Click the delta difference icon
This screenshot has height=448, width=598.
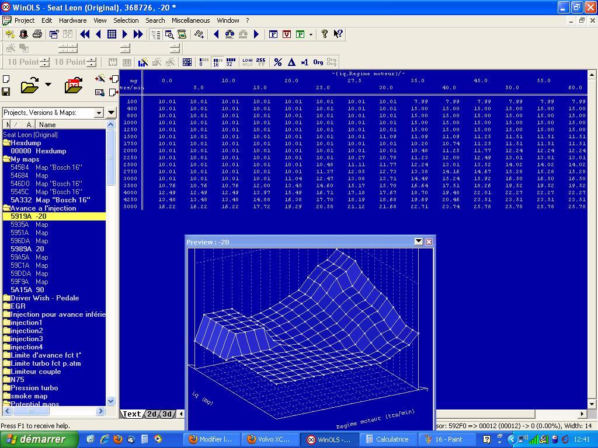click(291, 62)
